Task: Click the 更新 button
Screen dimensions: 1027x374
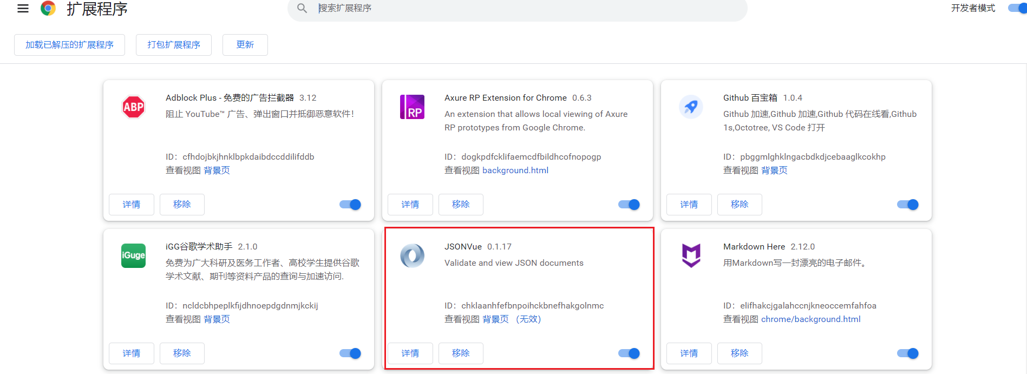Action: pos(245,45)
